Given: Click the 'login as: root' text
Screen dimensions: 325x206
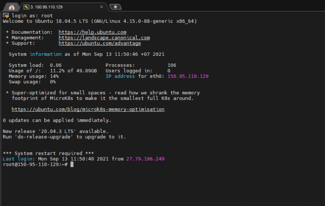Looking at the screenshot, I should coord(32,16).
